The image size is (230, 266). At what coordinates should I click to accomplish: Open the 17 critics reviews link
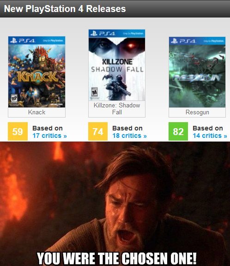pos(49,136)
